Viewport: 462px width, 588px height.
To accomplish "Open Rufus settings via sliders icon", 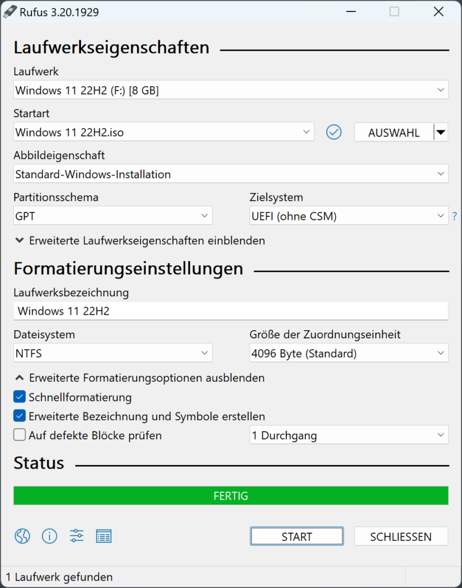I will (x=76, y=536).
